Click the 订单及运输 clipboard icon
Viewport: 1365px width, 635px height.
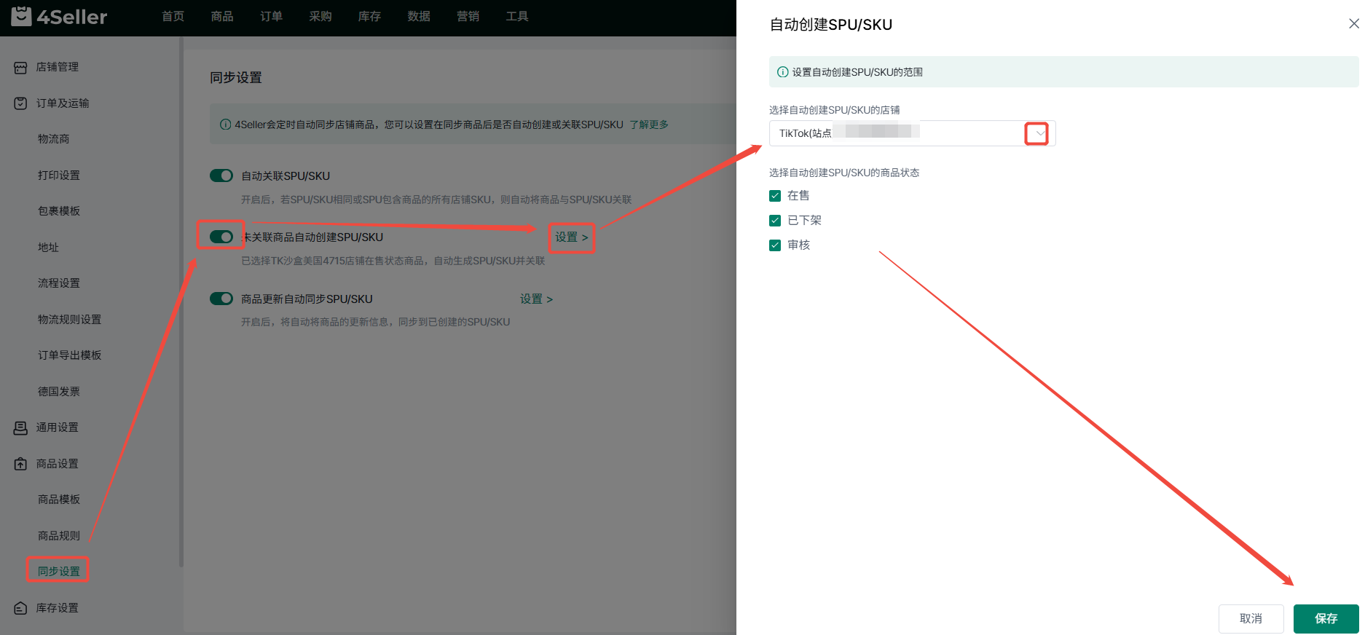(20, 103)
